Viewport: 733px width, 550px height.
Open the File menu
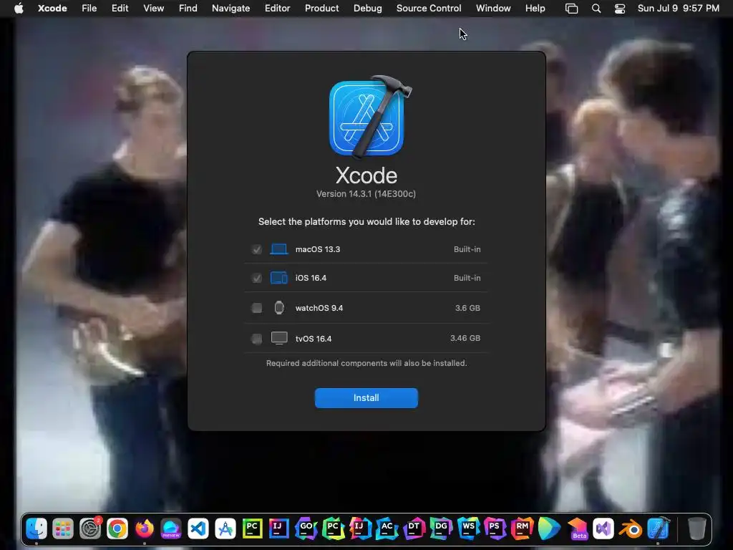point(89,9)
